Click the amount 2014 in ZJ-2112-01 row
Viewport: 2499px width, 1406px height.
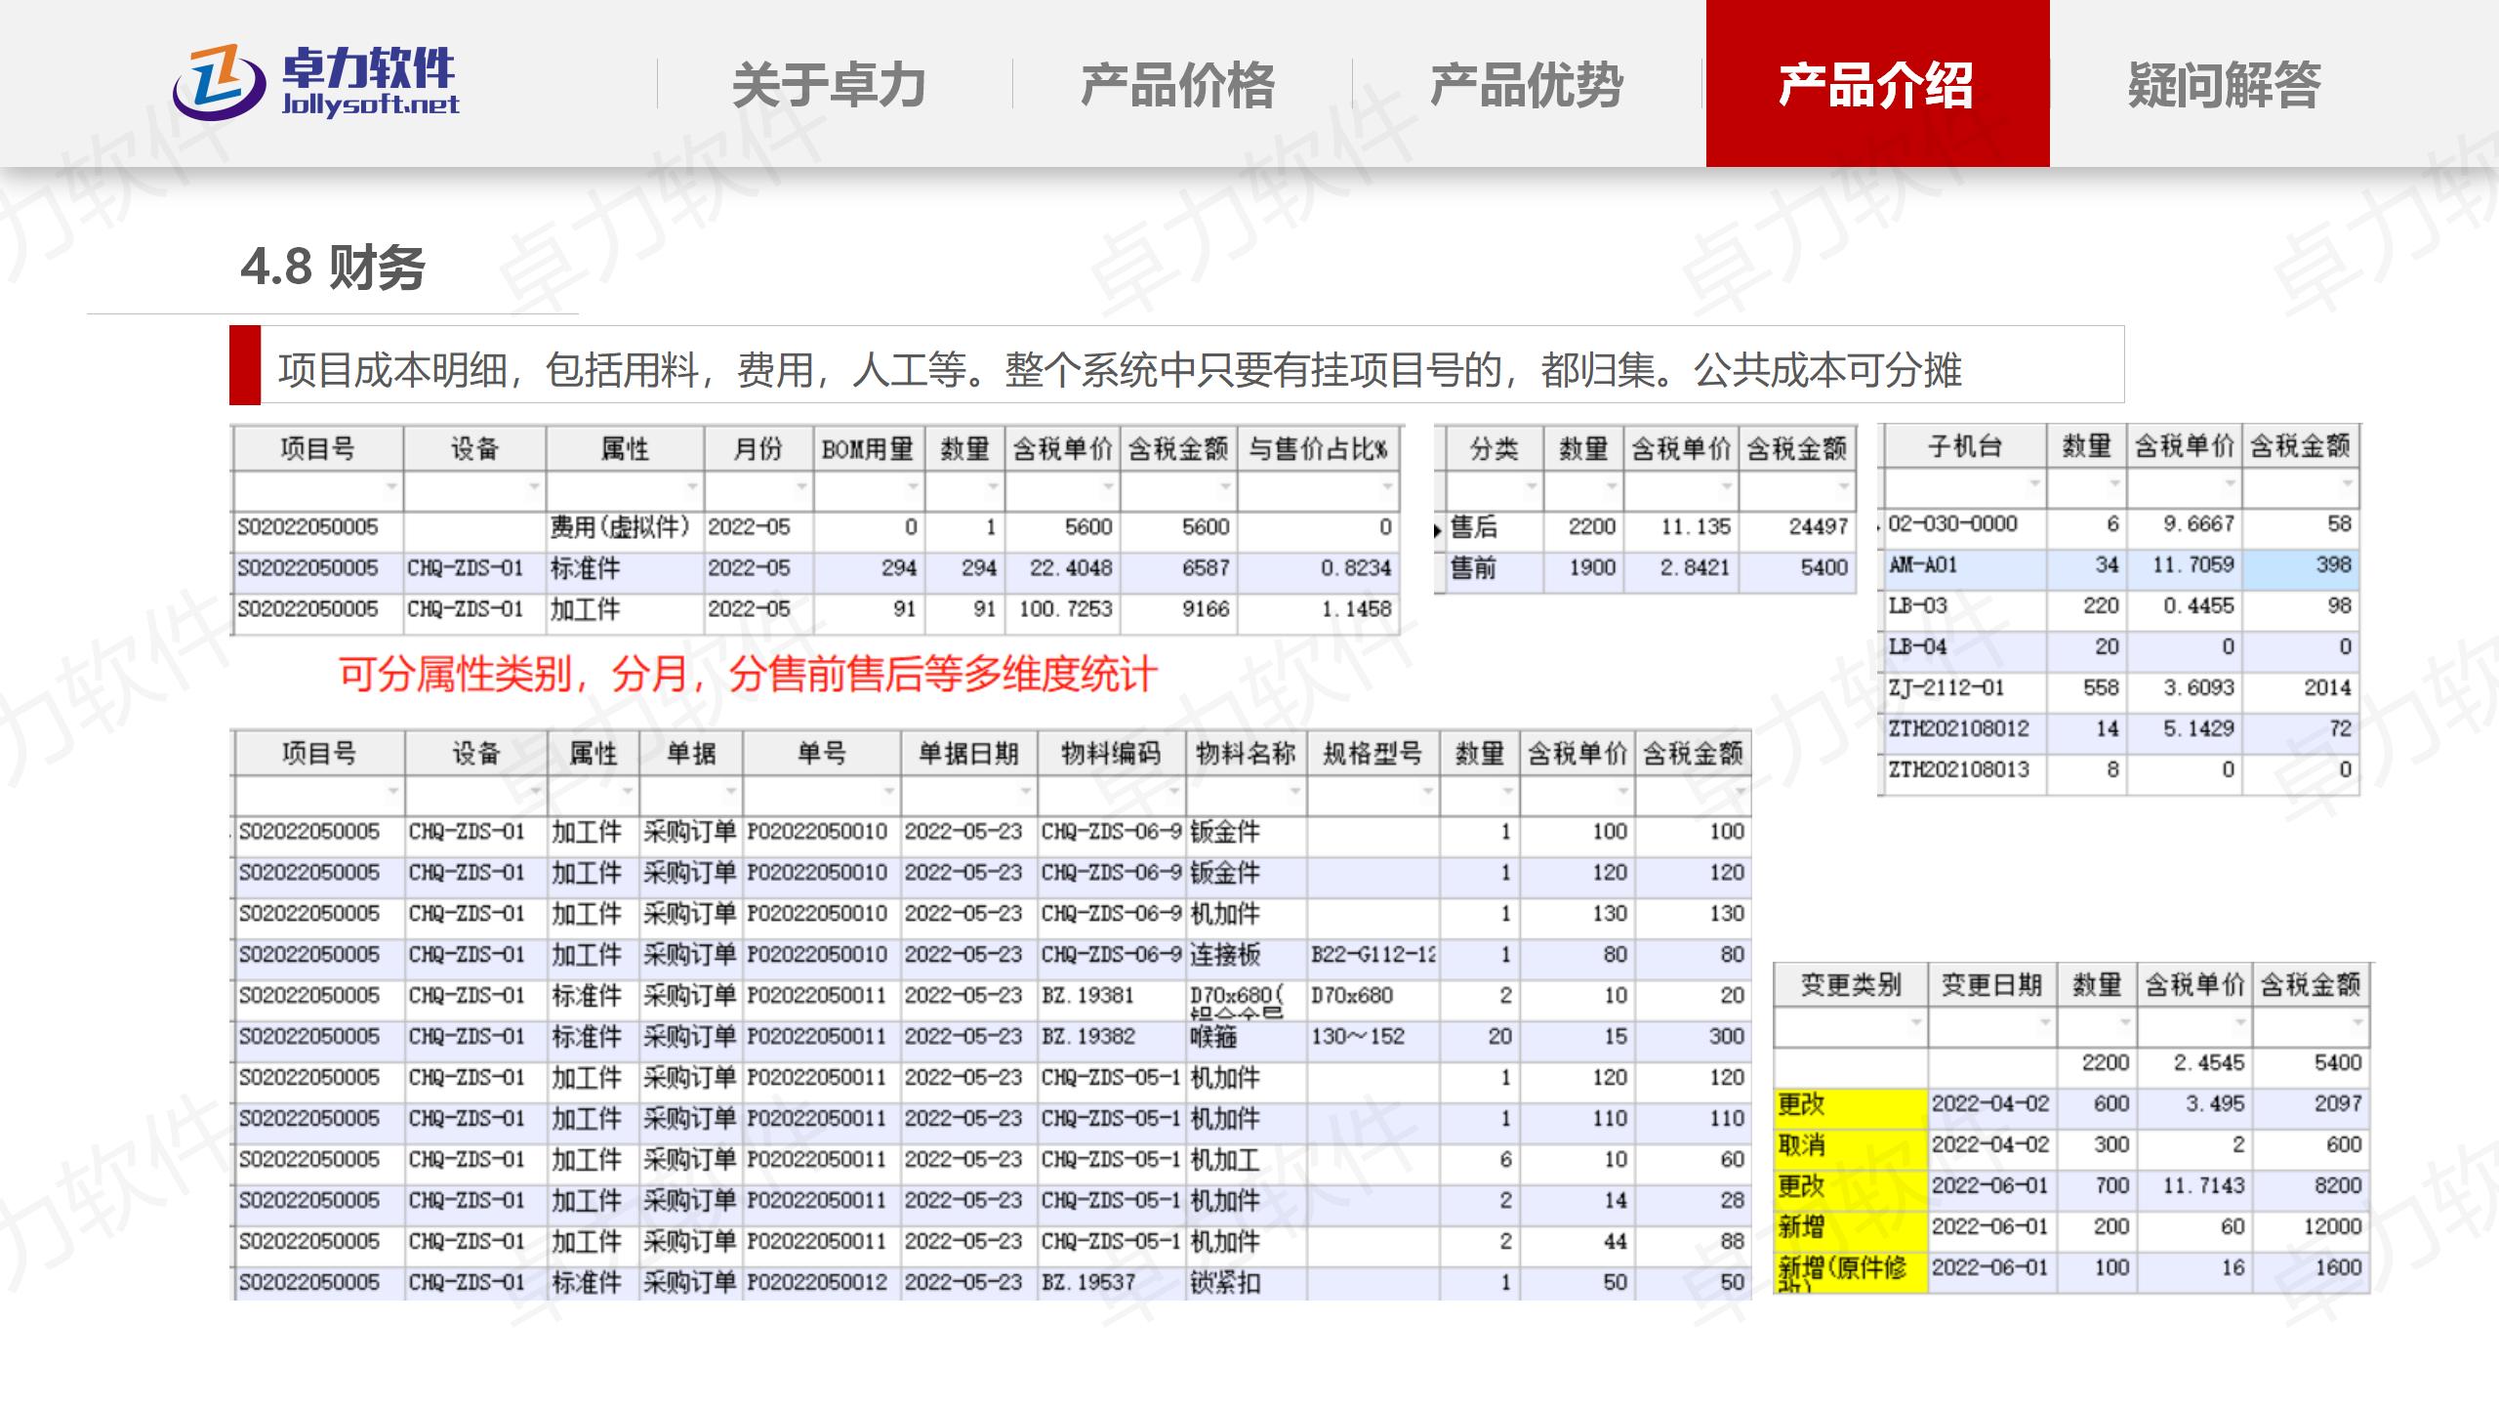2327,688
